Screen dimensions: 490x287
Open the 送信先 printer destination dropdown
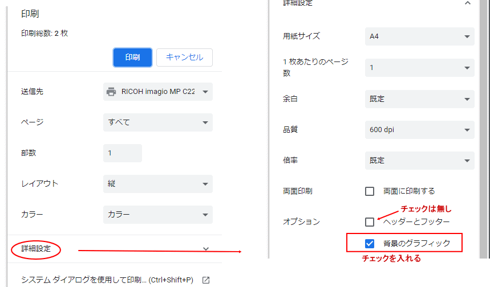pyautogui.click(x=158, y=92)
